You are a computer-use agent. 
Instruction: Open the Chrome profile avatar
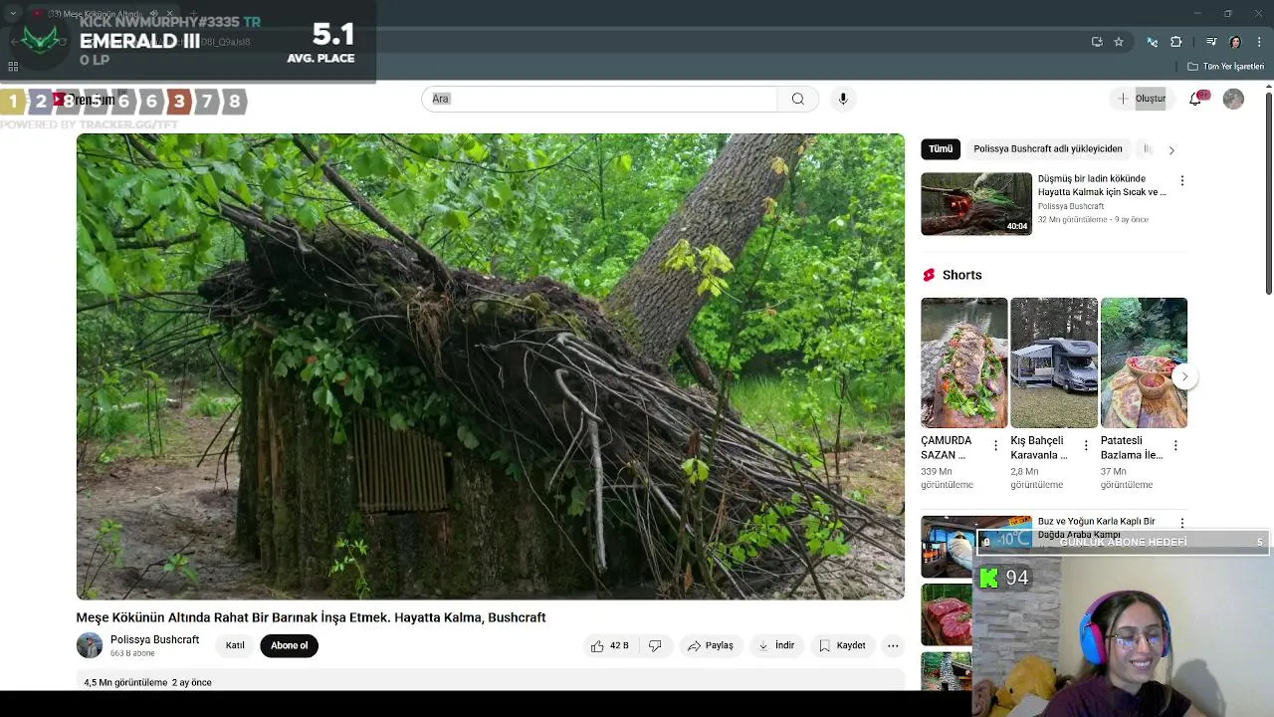(1235, 42)
